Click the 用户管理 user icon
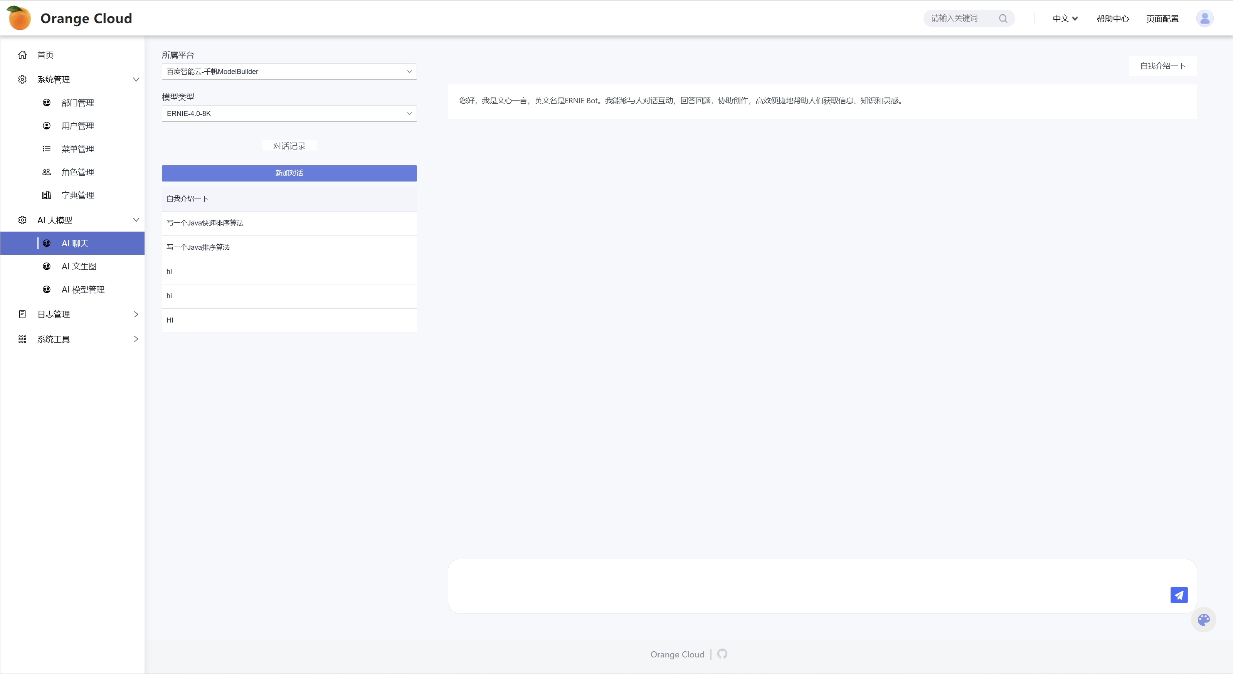The width and height of the screenshot is (1233, 674). pyautogui.click(x=46, y=125)
